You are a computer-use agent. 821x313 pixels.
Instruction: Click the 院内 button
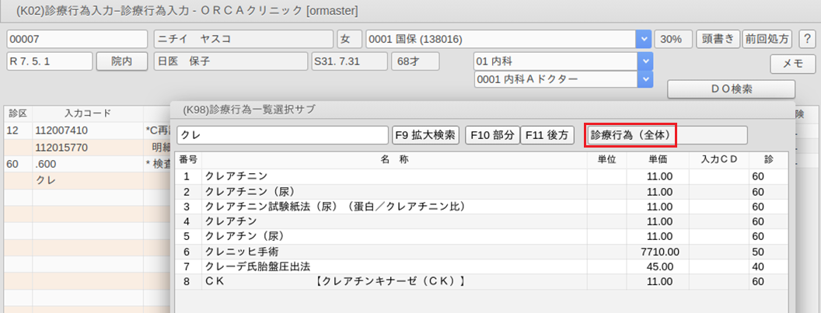pos(121,61)
